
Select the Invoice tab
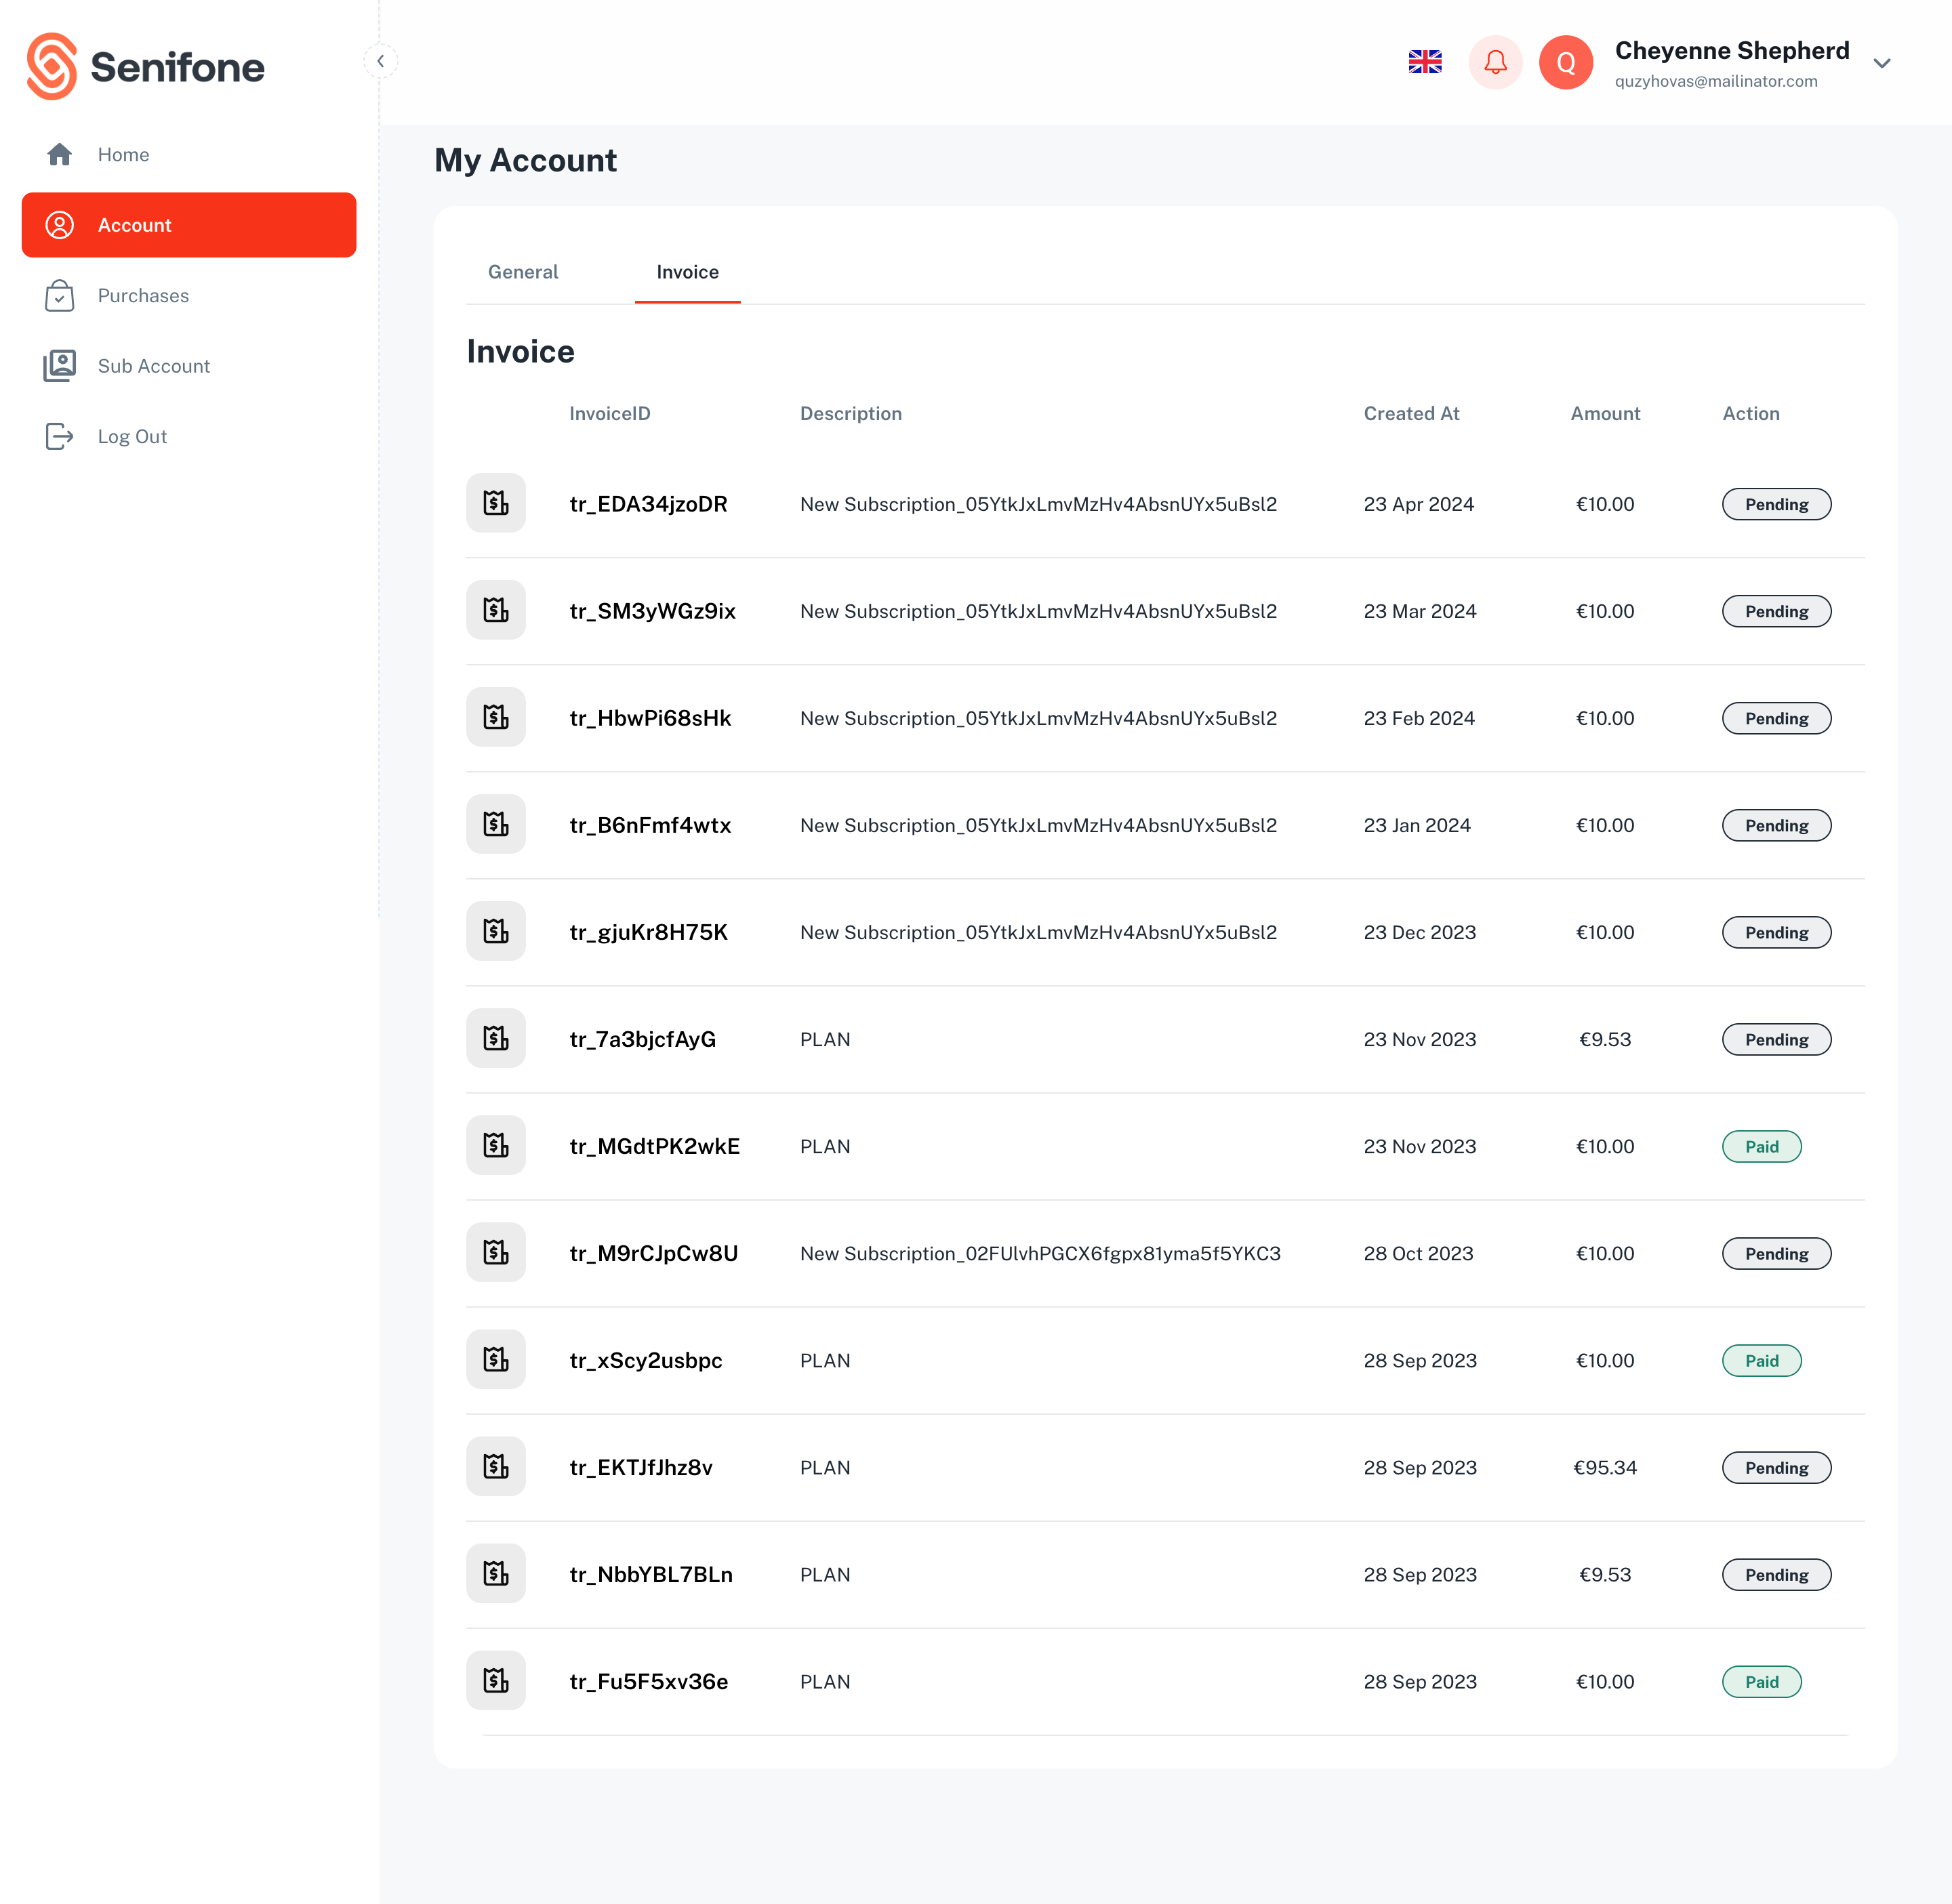687,272
